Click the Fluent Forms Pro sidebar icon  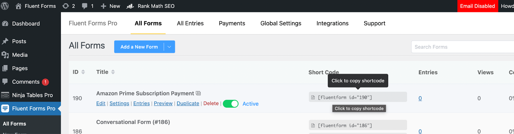click(5, 109)
